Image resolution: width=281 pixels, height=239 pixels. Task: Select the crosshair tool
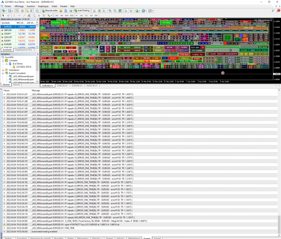(x=8, y=16)
